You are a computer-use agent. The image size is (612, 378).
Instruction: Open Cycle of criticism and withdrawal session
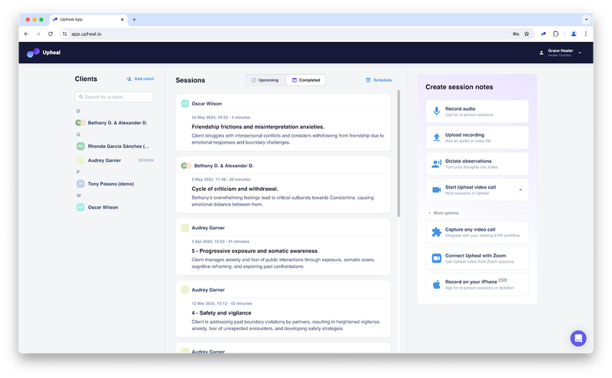click(235, 189)
